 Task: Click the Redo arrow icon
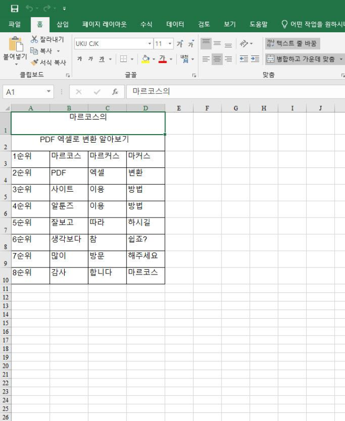point(47,8)
